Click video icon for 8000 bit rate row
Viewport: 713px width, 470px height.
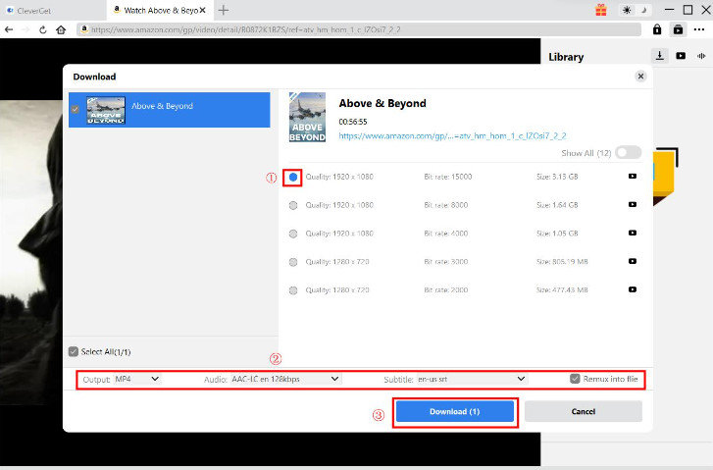coord(633,204)
